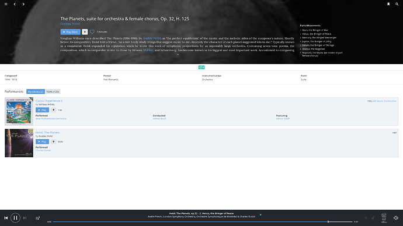Switch to TIDAL (123) performances tab

pos(53,91)
